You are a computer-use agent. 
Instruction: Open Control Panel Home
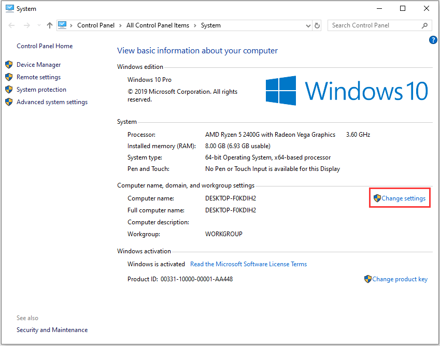[x=45, y=46]
